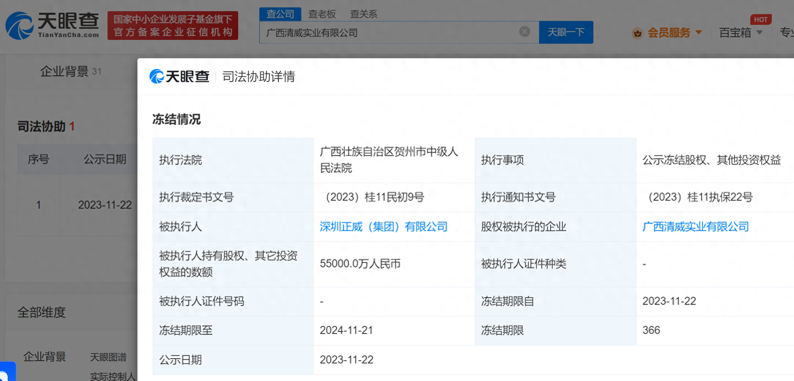The height and width of the screenshot is (381, 794).
Task: Click the 被执行人 label cell
Action: 233,227
